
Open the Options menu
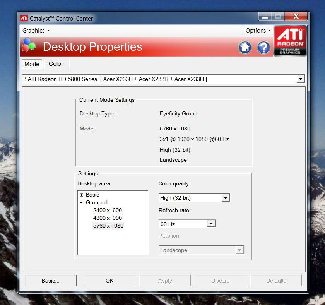(x=258, y=31)
